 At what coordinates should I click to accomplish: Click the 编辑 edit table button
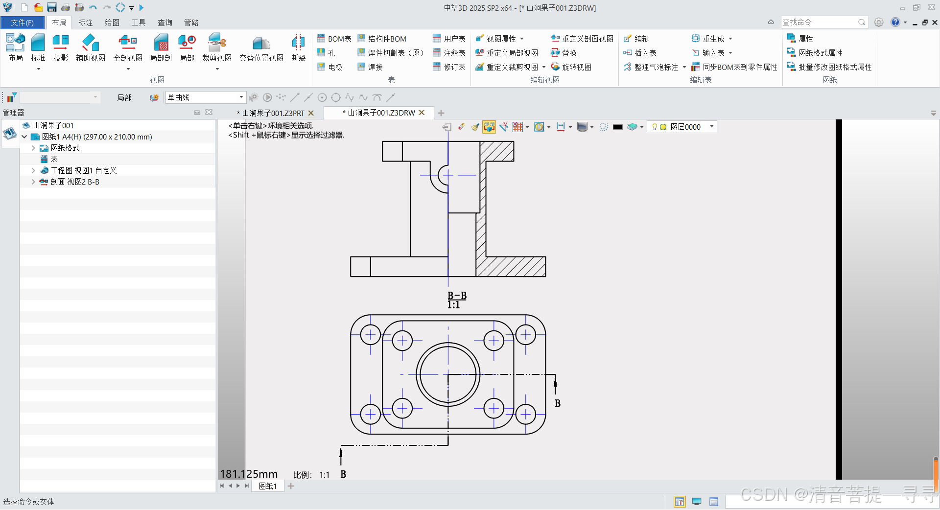[x=636, y=39]
